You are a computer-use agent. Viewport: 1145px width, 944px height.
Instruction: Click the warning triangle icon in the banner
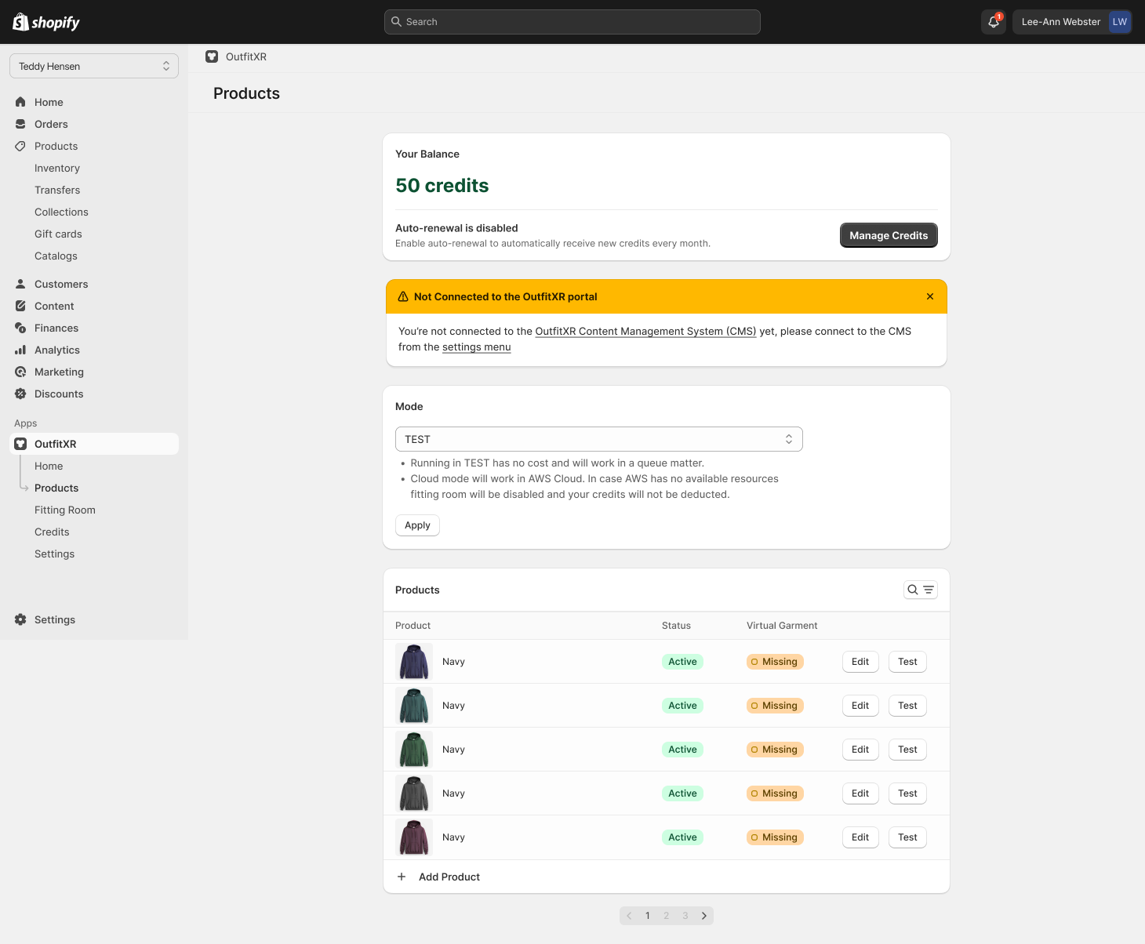(403, 296)
